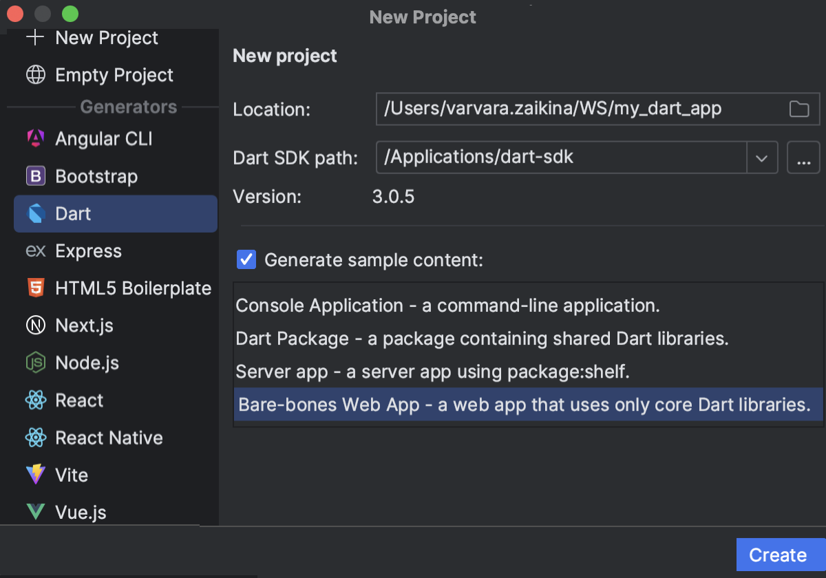826x578 pixels.
Task: Click the Express generator icon
Action: [x=35, y=251]
